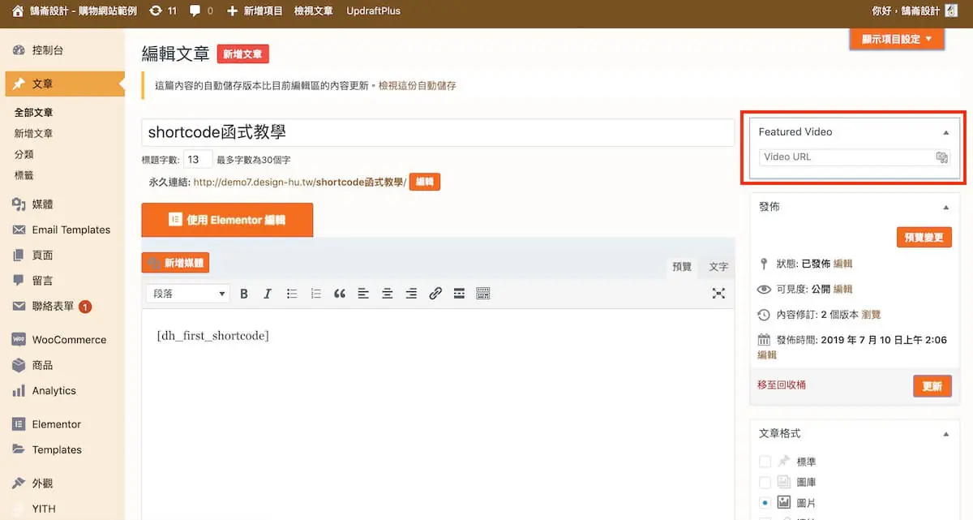Click the home icon in admin bar
The width and height of the screenshot is (973, 520).
pos(17,11)
